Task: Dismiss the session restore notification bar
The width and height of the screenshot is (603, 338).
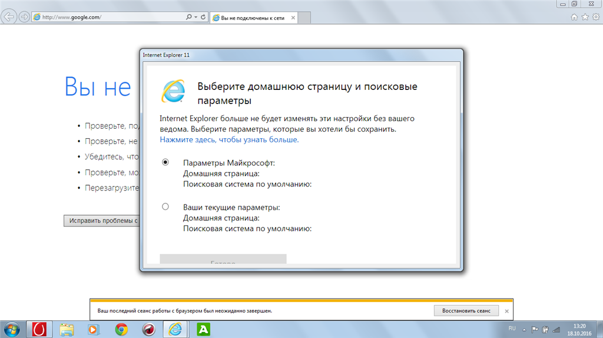Action: (506, 311)
